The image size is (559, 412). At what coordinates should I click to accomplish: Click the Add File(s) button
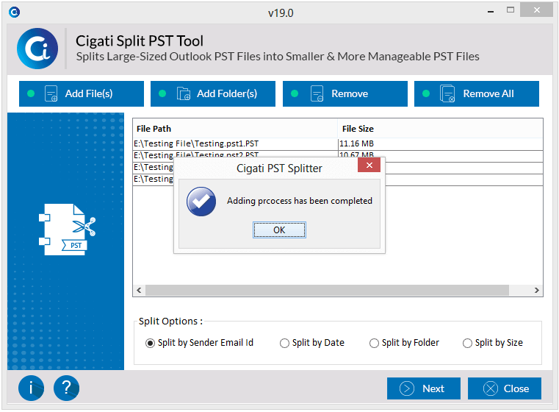point(82,93)
